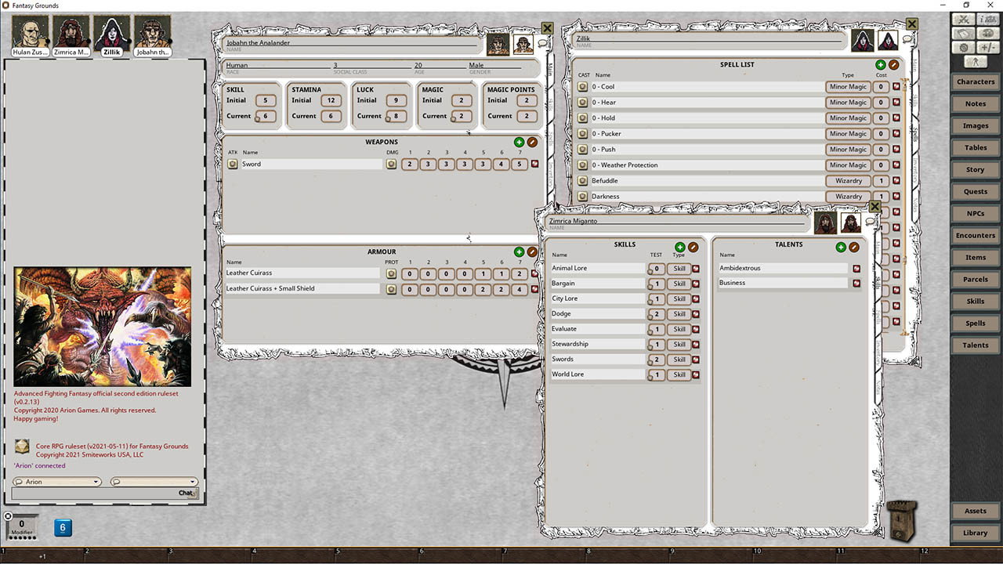Click the cast icon next to the Befuddle spell
The image size is (1003, 564).
tap(582, 180)
